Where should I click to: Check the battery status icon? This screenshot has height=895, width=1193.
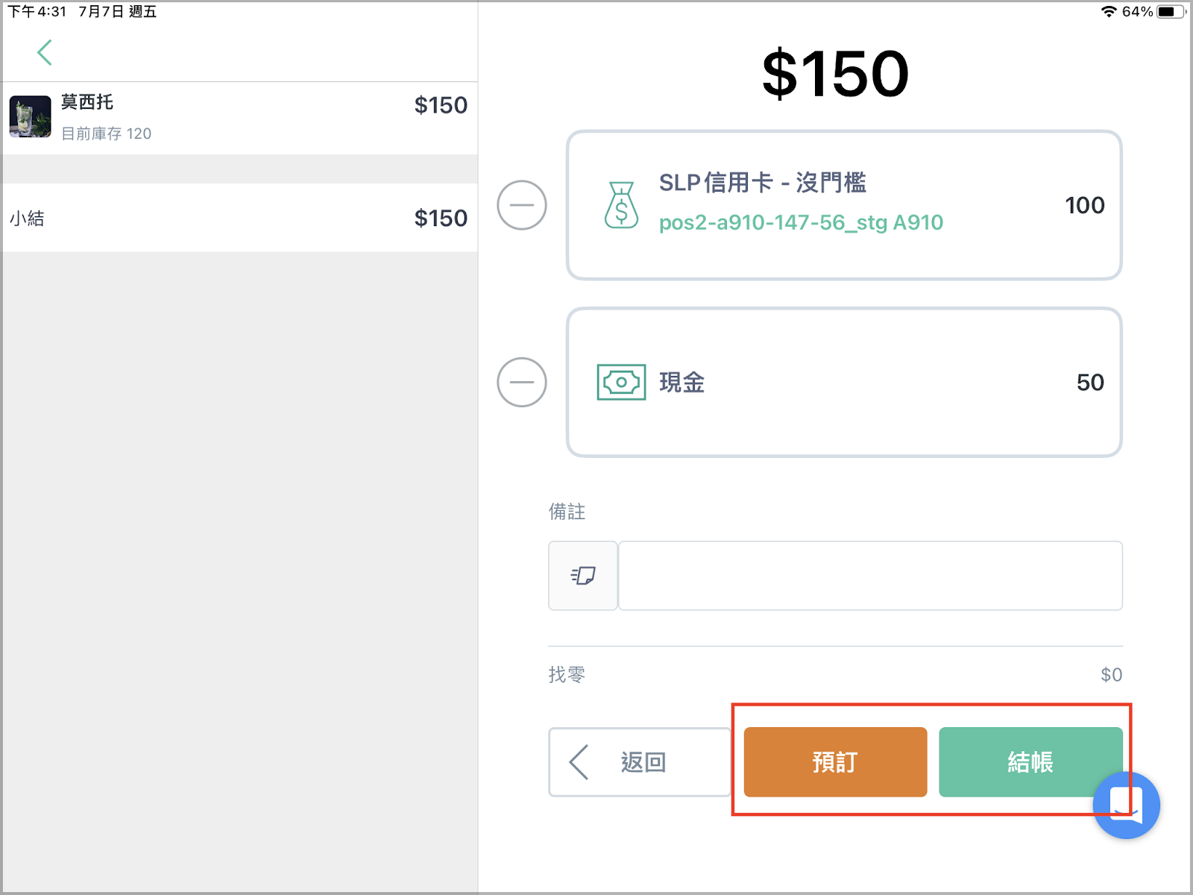click(1171, 11)
